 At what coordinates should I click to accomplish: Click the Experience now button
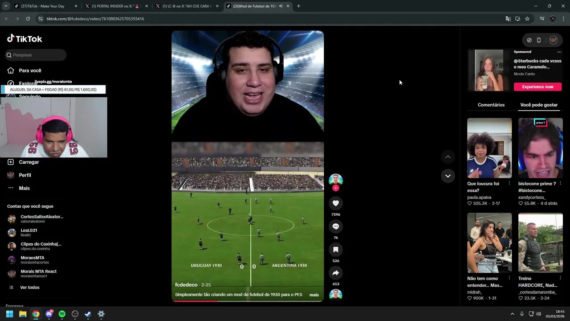click(537, 87)
